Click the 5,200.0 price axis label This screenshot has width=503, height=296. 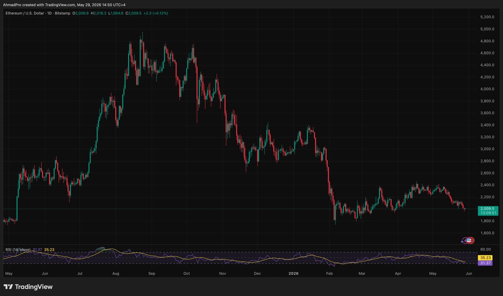pyautogui.click(x=486, y=17)
